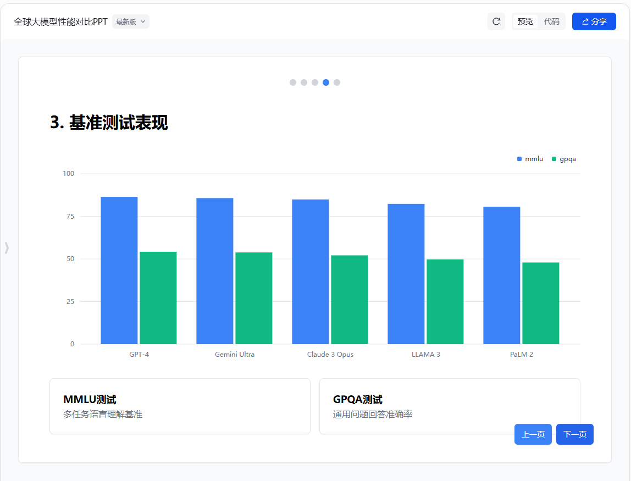Click the share arrow icon
Image resolution: width=631 pixels, height=481 pixels.
point(585,21)
